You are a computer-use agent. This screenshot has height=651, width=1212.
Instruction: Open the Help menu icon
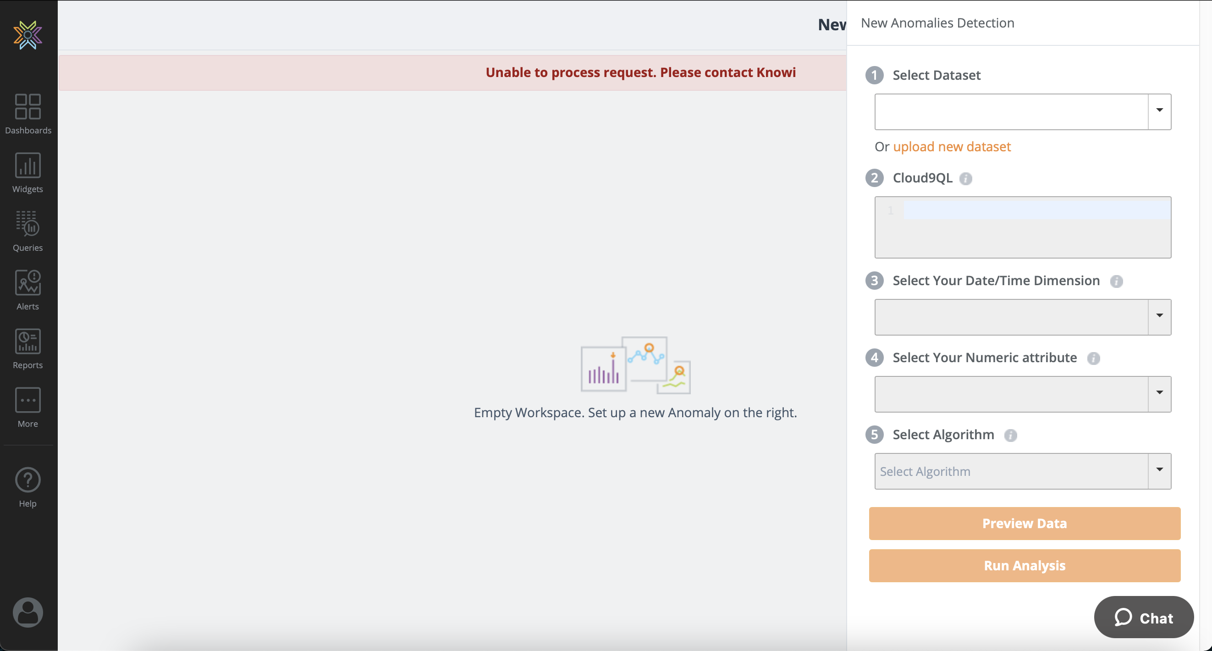[28, 487]
